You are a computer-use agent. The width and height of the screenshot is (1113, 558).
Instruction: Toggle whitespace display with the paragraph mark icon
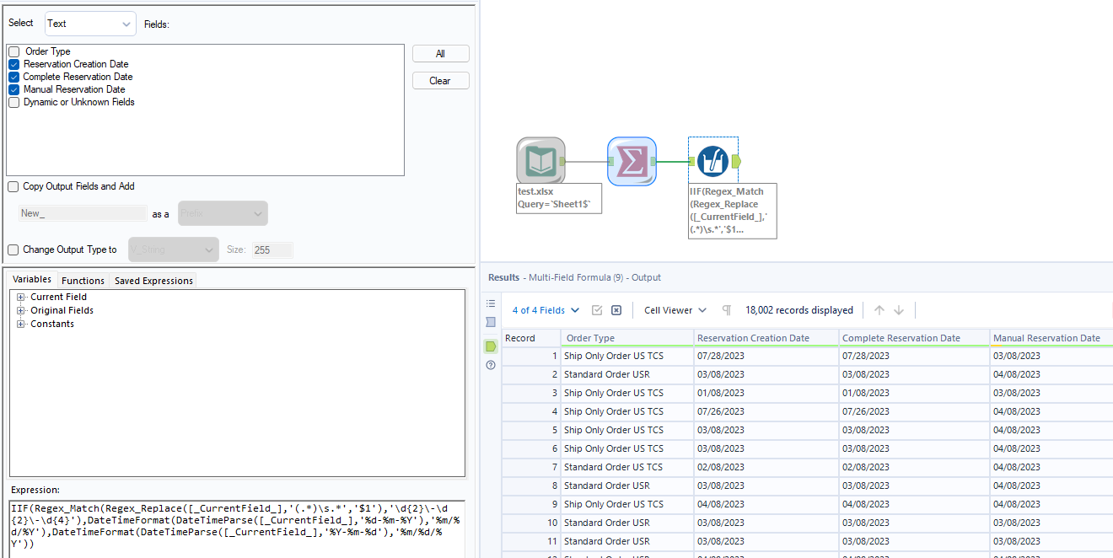pyautogui.click(x=726, y=310)
